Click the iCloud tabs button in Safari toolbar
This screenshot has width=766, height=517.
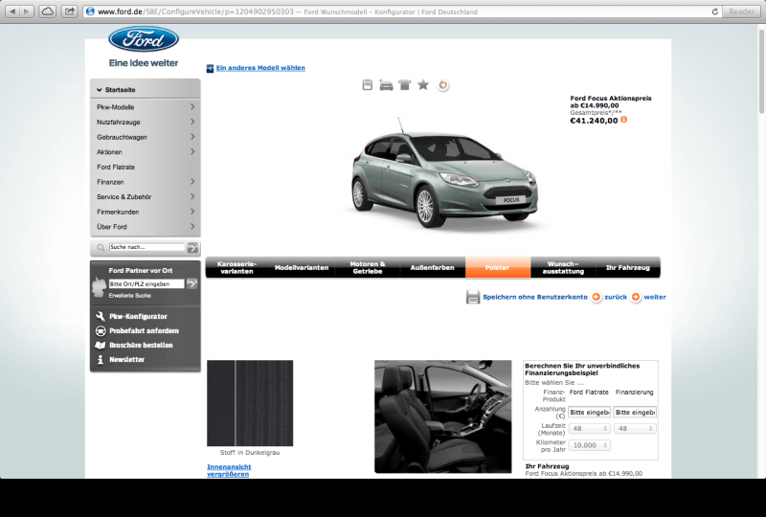click(47, 11)
